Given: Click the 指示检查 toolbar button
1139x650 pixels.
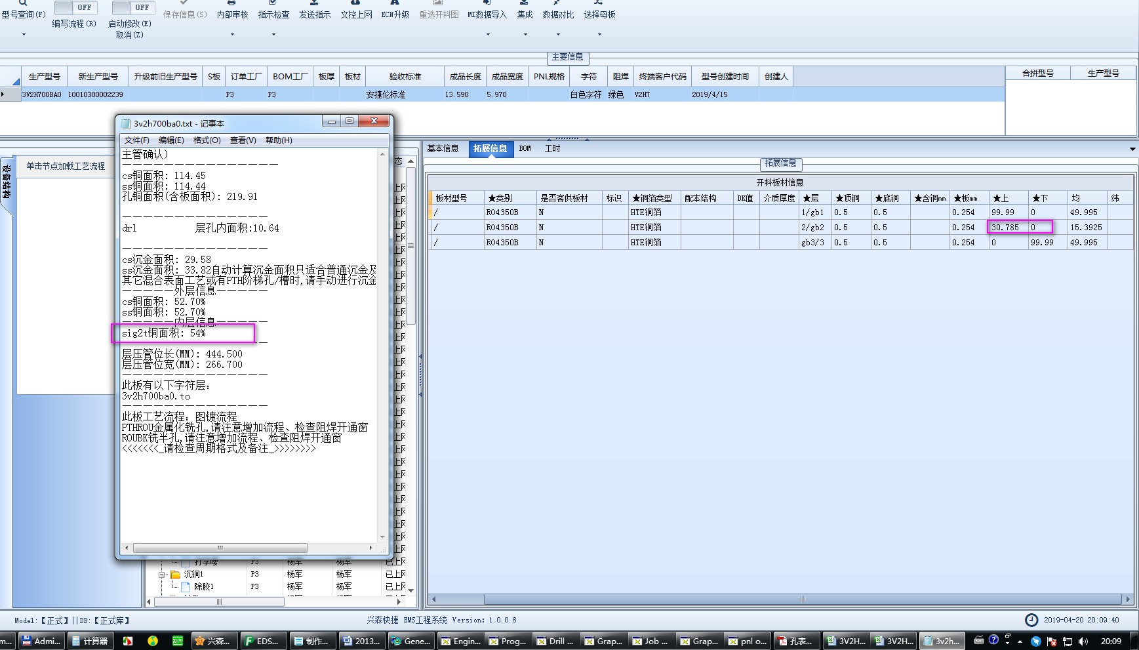Looking at the screenshot, I should point(273,9).
